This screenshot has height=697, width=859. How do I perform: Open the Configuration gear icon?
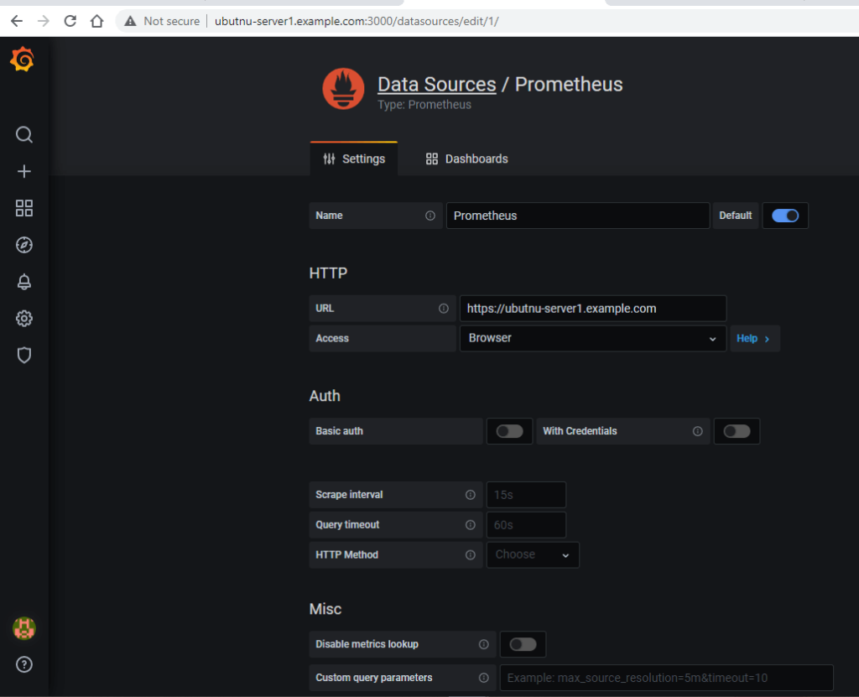(x=24, y=319)
